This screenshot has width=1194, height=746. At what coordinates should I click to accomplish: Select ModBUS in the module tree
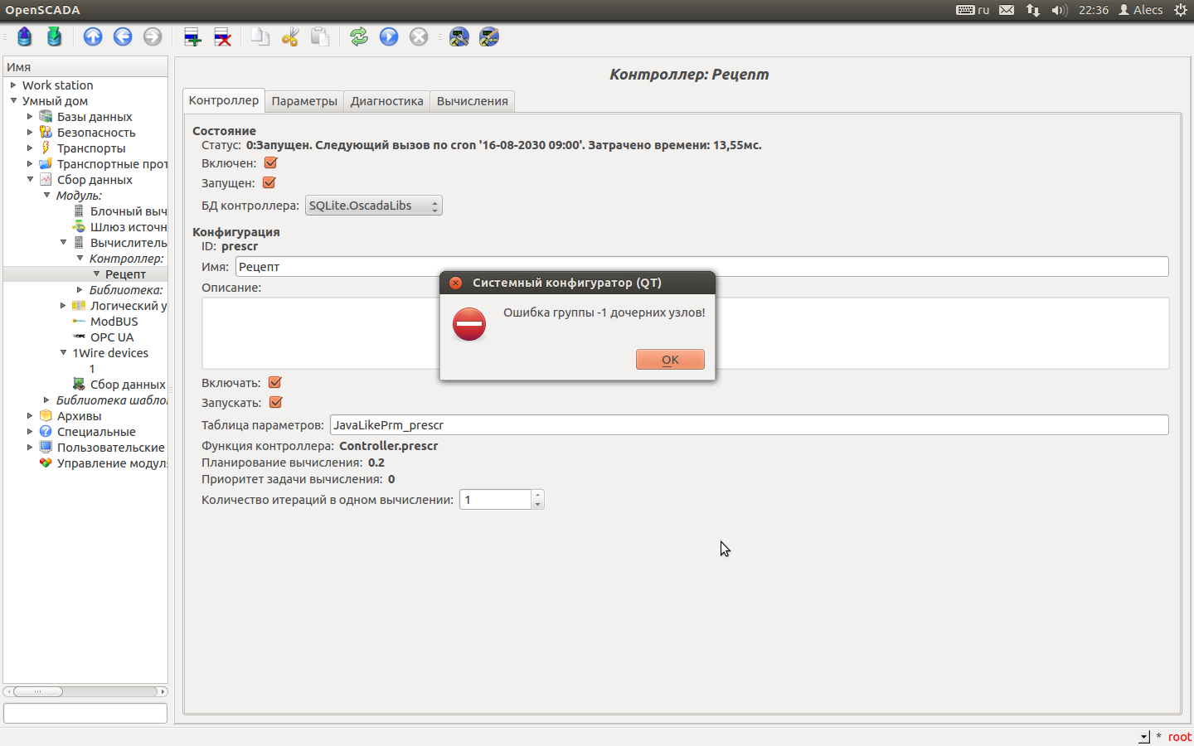[114, 322]
